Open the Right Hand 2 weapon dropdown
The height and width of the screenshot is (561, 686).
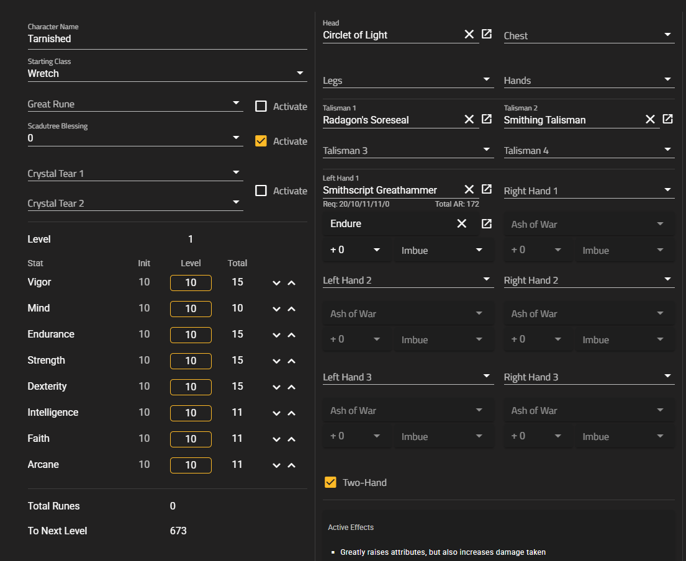point(589,280)
